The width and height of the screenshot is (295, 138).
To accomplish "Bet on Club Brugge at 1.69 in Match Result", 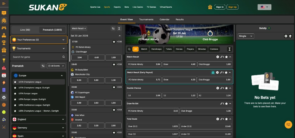I will pyautogui.click(x=214, y=64).
